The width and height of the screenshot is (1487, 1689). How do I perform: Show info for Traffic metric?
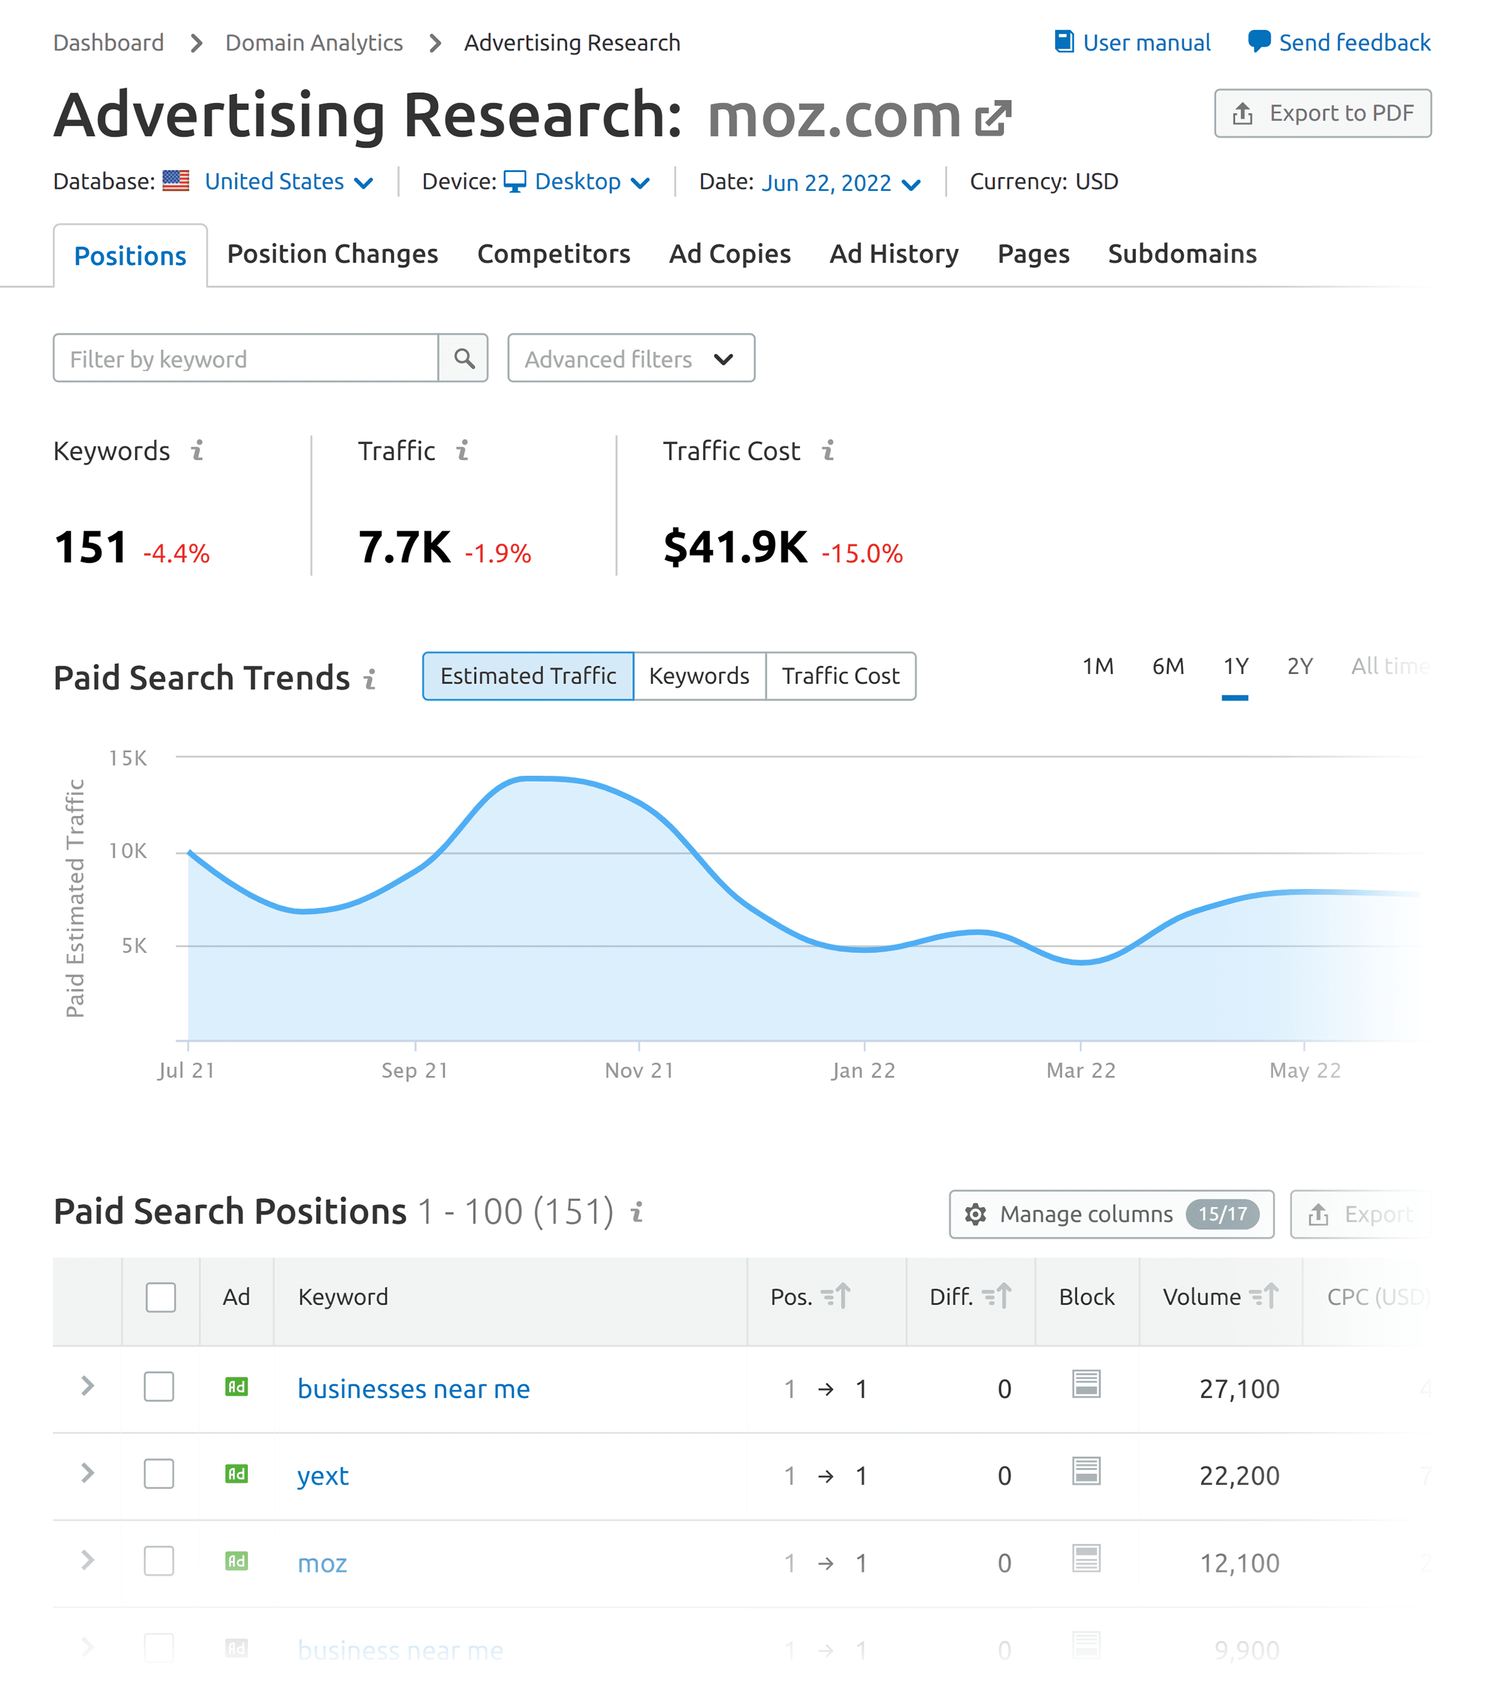click(463, 450)
